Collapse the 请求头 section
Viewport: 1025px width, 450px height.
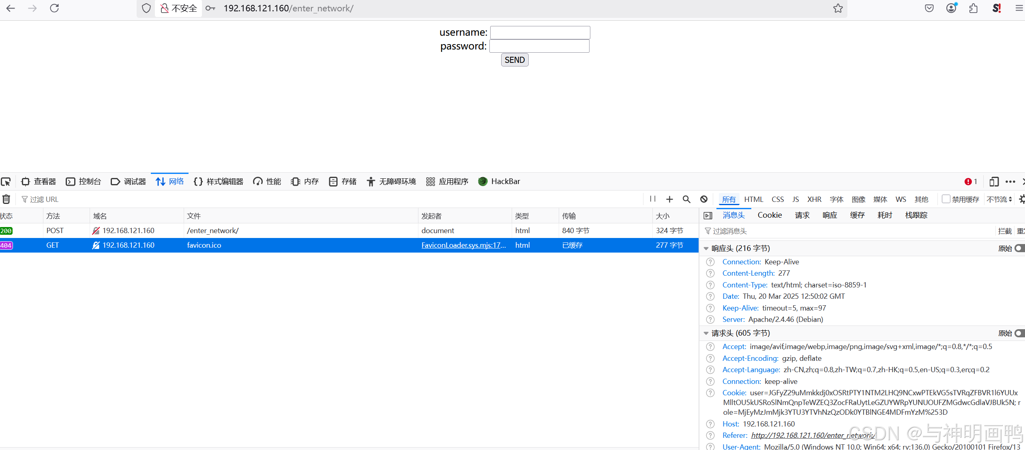point(706,333)
